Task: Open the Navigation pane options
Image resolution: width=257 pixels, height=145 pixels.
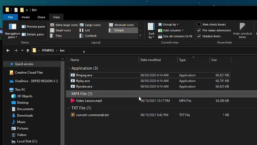Action: tap(12, 31)
